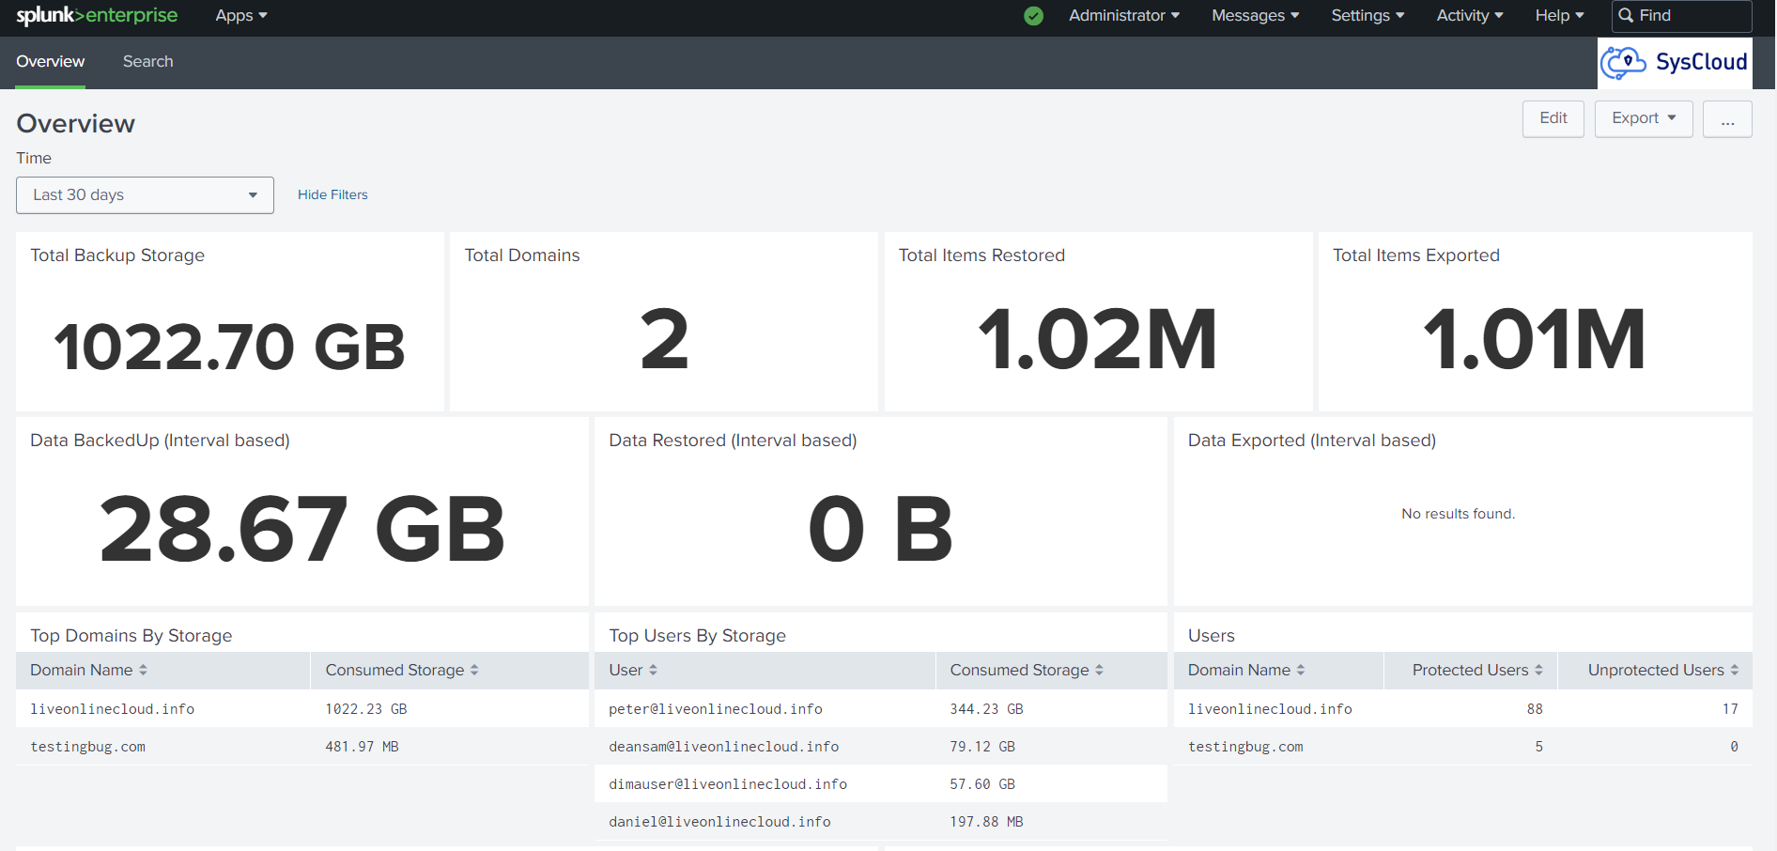
Task: Click the Data BackedUp 28.67 GB value
Action: [x=302, y=529]
